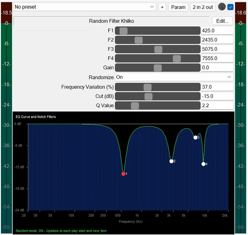Select notch filter point 4
The image size is (248, 235).
[203, 164]
